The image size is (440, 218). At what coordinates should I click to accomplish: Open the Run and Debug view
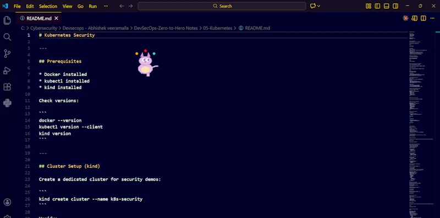coord(7,70)
